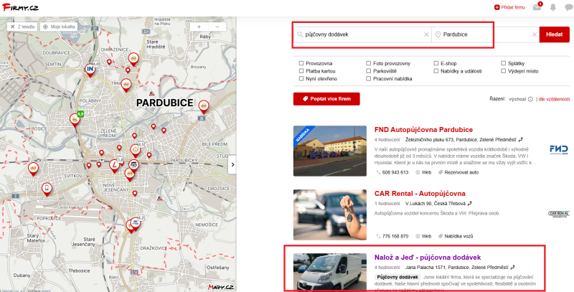Click the phone icon map marker near Svítkov
574x292 pixels.
coord(47,189)
